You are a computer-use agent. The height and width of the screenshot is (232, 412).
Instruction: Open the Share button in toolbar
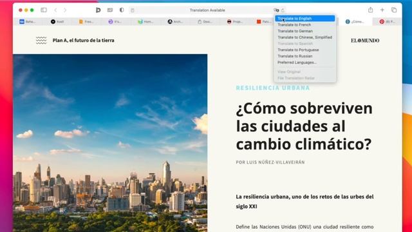371,10
